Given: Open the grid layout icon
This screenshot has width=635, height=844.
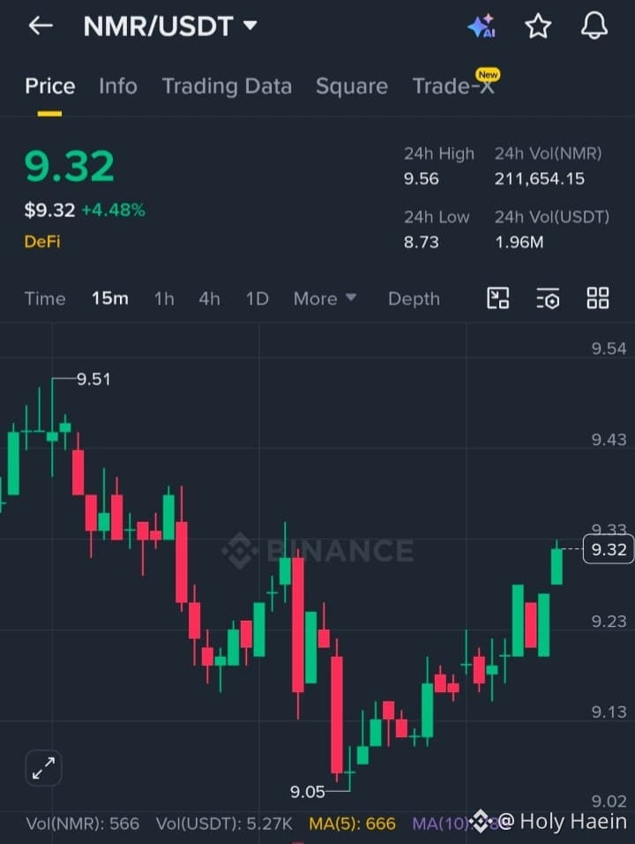Looking at the screenshot, I should pos(597,298).
